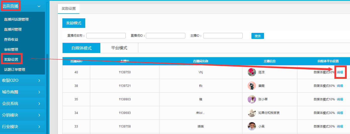Click 编辑 link for room tfb
The height and width of the screenshot is (134, 350).
tap(340, 86)
